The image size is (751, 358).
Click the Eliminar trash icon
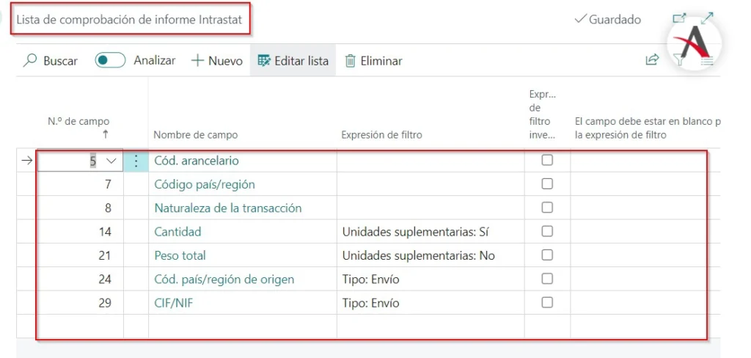tap(351, 61)
